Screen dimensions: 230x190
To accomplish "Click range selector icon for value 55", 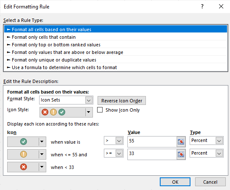I will pos(181,142).
